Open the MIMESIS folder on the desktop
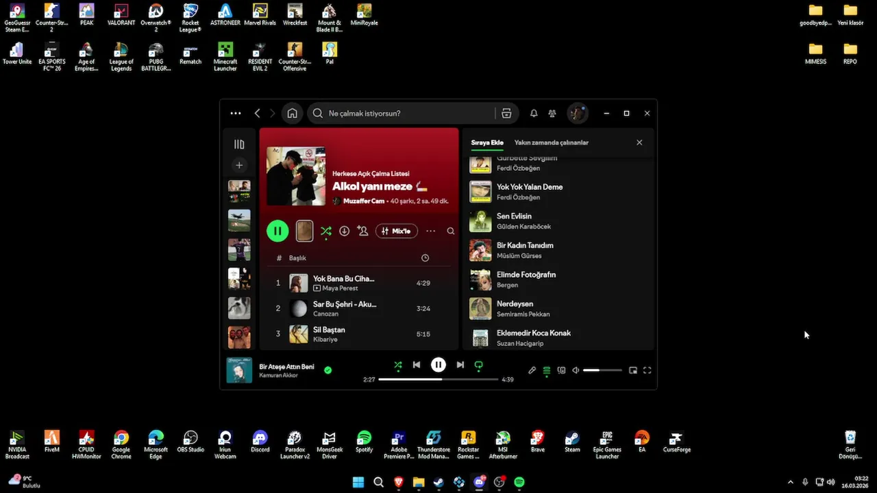 click(x=815, y=53)
